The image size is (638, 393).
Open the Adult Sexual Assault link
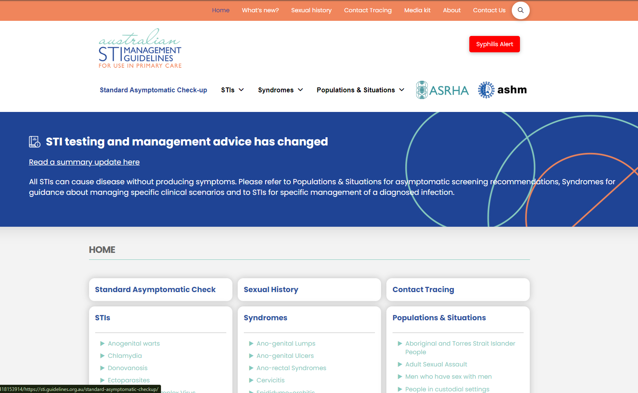pos(436,364)
